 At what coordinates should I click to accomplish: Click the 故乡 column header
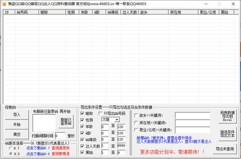click(x=154, y=12)
